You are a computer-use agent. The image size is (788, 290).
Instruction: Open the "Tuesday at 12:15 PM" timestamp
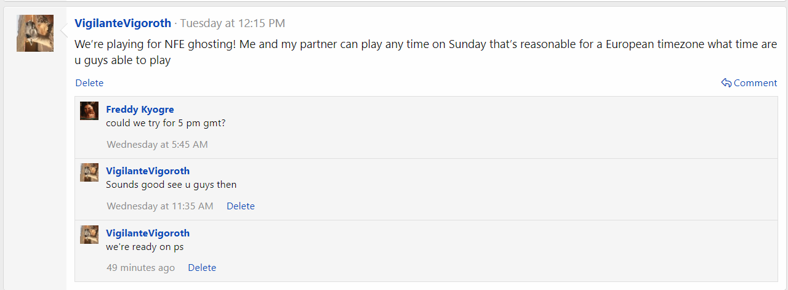[x=232, y=23]
